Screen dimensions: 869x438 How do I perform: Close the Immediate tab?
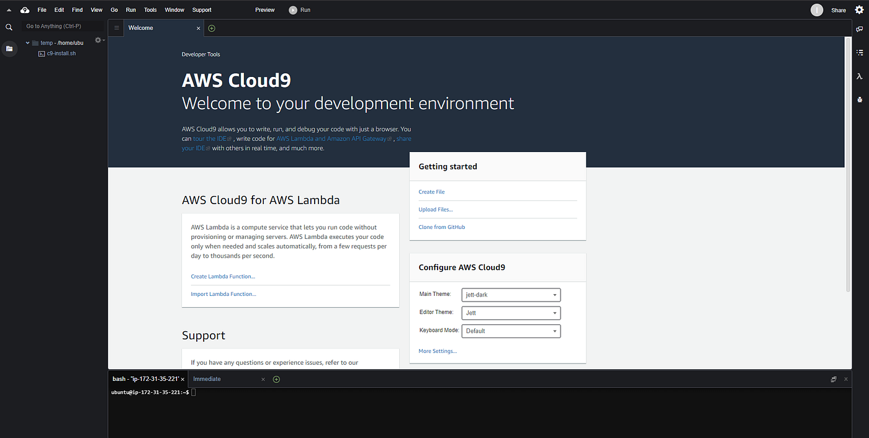click(x=263, y=379)
